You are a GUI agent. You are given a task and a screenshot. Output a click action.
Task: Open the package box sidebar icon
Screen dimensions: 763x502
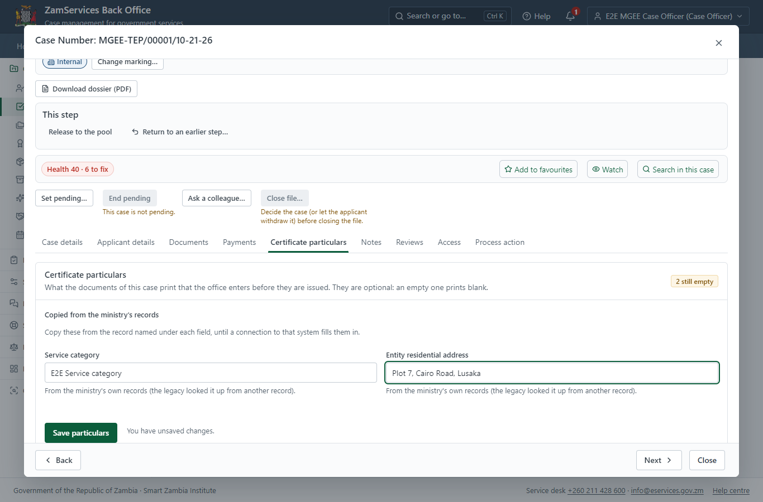pyautogui.click(x=20, y=162)
